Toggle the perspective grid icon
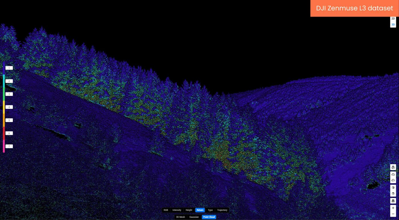This screenshot has height=220, width=399. pyautogui.click(x=393, y=201)
